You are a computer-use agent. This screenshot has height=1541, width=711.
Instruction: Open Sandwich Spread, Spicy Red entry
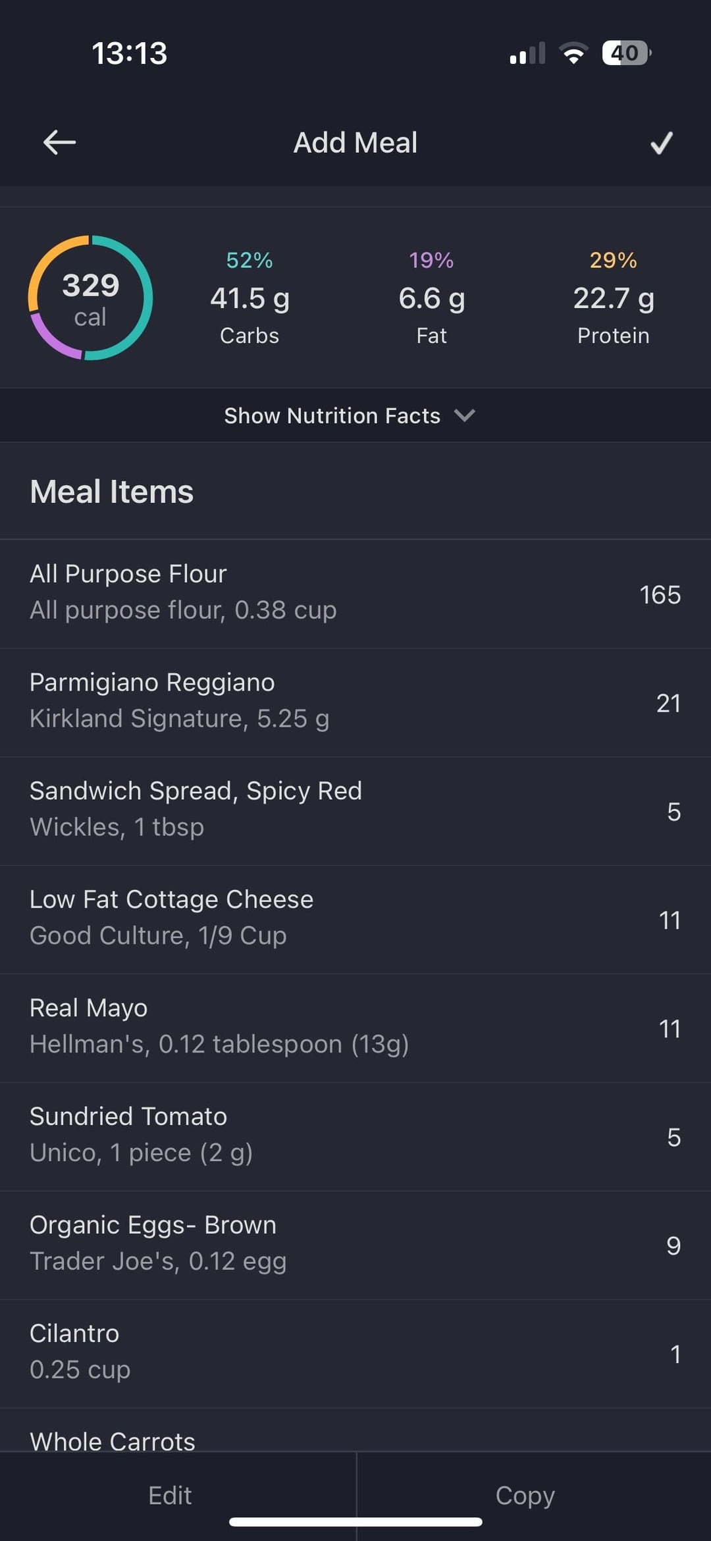tap(355, 810)
